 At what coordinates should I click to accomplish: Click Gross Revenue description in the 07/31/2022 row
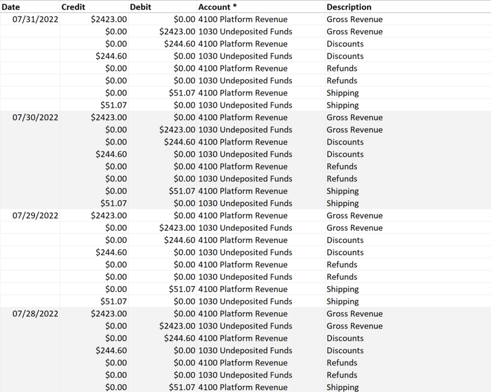pyautogui.click(x=355, y=20)
